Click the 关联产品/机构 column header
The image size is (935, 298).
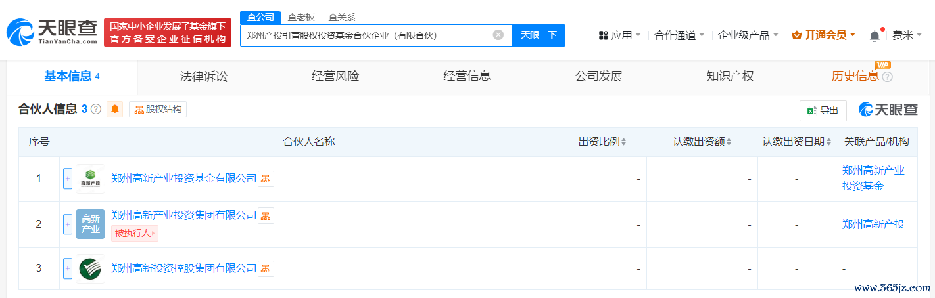(876, 142)
